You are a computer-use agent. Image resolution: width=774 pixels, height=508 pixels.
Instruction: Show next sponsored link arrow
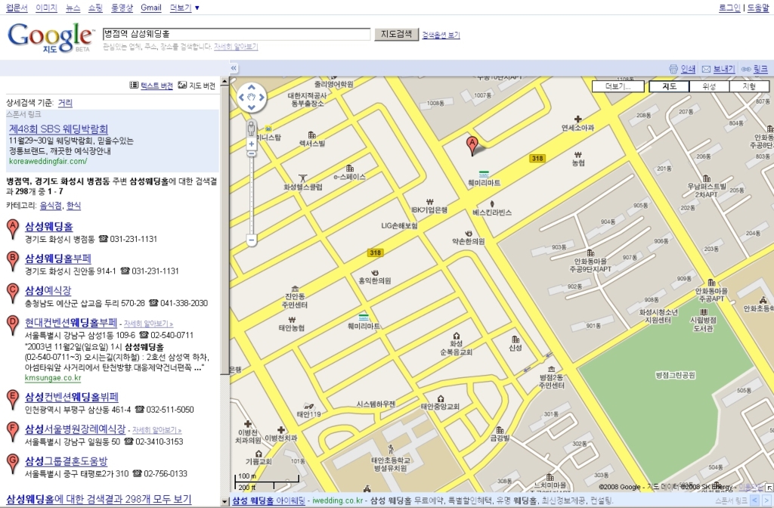tap(766, 500)
